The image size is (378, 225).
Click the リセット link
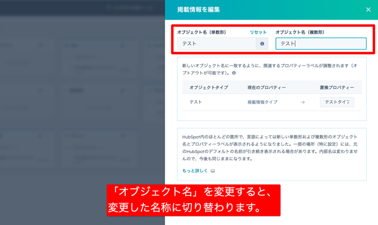click(x=258, y=33)
